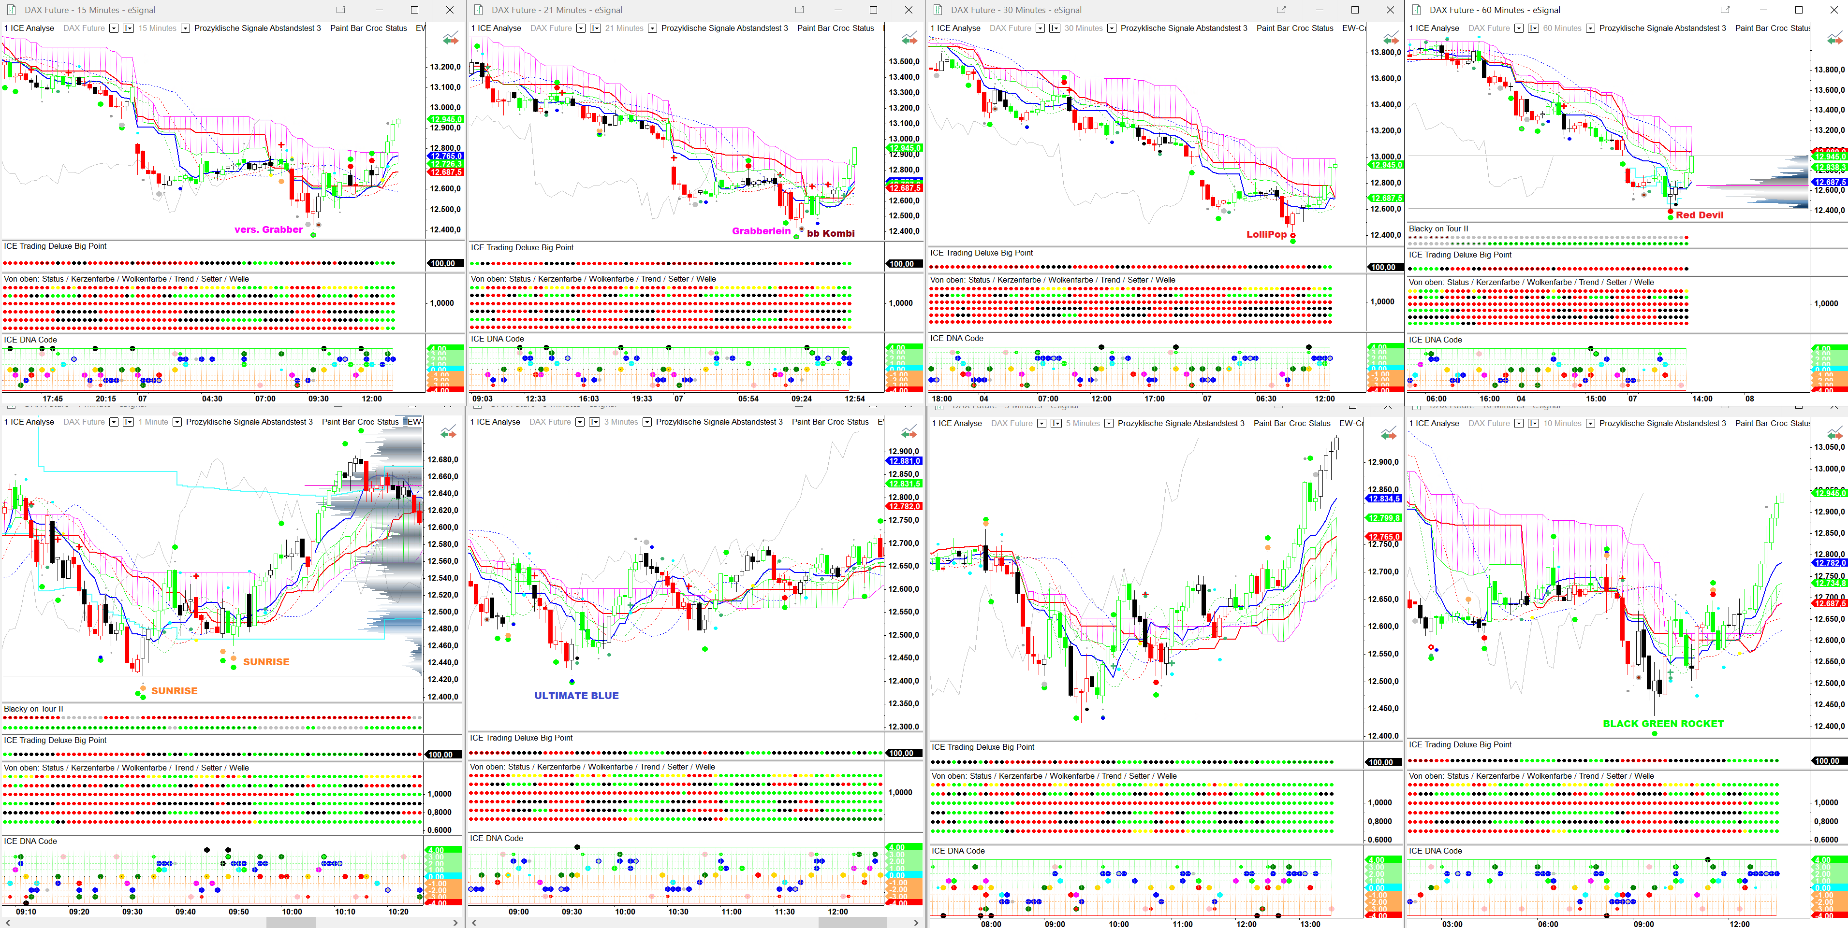Click right scroll arrow under 3 Minutes chart
Viewport: 1848px width, 928px height.
[916, 922]
